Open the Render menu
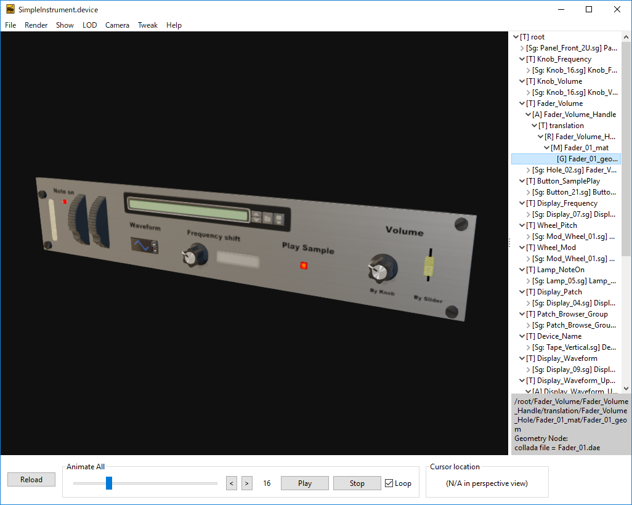The image size is (632, 505). click(36, 25)
